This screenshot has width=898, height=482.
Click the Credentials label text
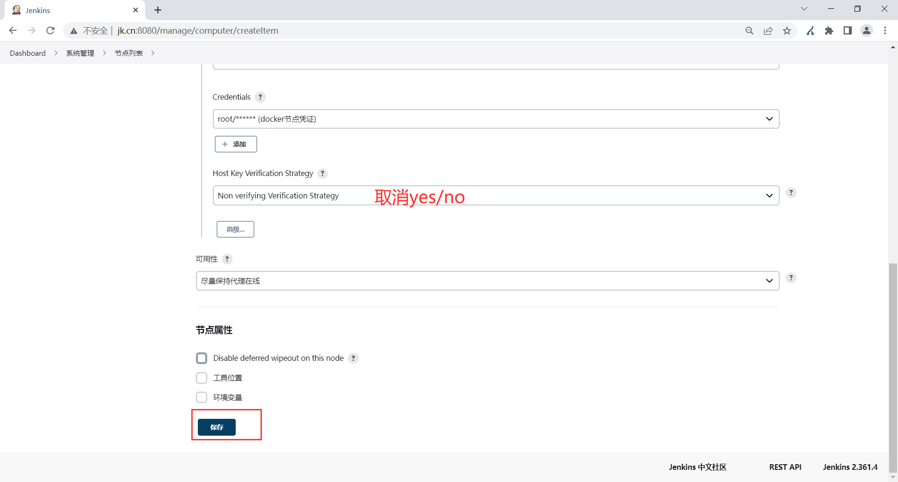[x=232, y=97]
